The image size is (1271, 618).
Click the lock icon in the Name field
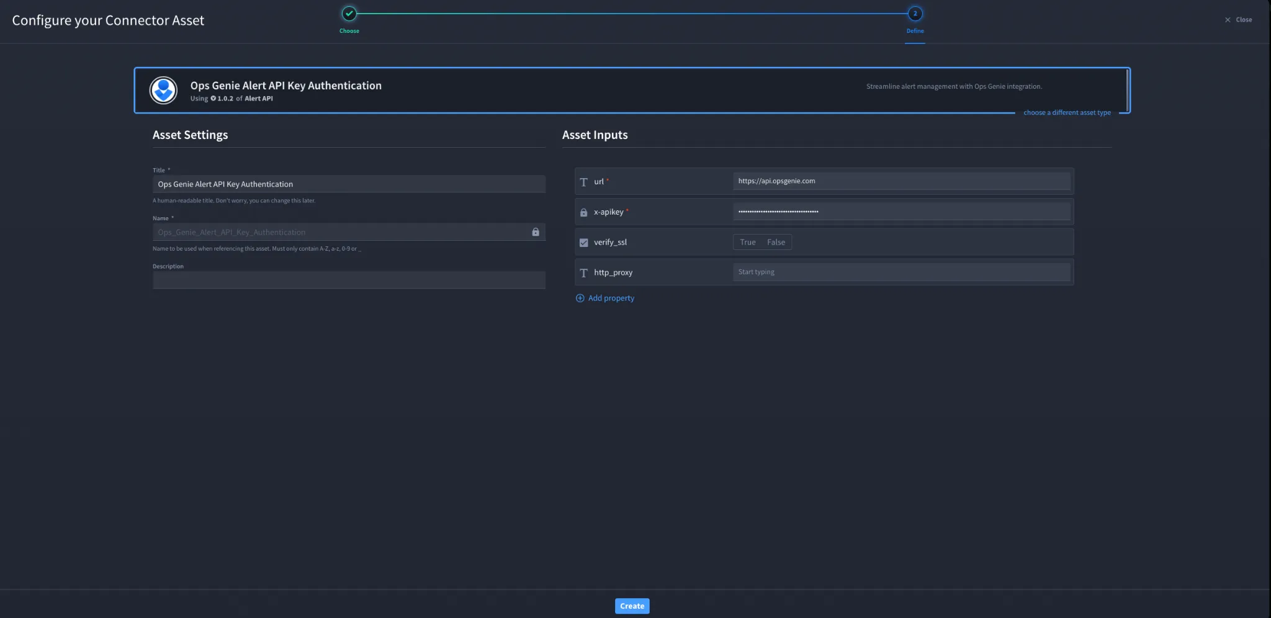coord(536,232)
